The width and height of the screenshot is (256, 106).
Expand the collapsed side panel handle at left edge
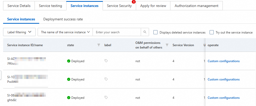point(1,75)
